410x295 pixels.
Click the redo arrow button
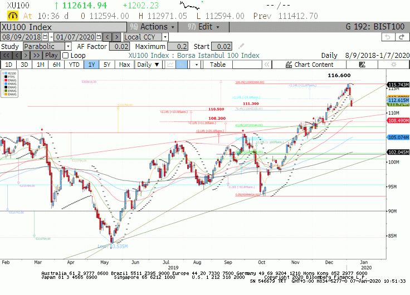pyautogui.click(x=402, y=37)
